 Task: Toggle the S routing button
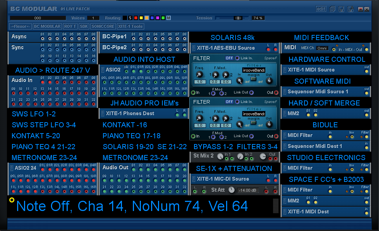(130, 18)
